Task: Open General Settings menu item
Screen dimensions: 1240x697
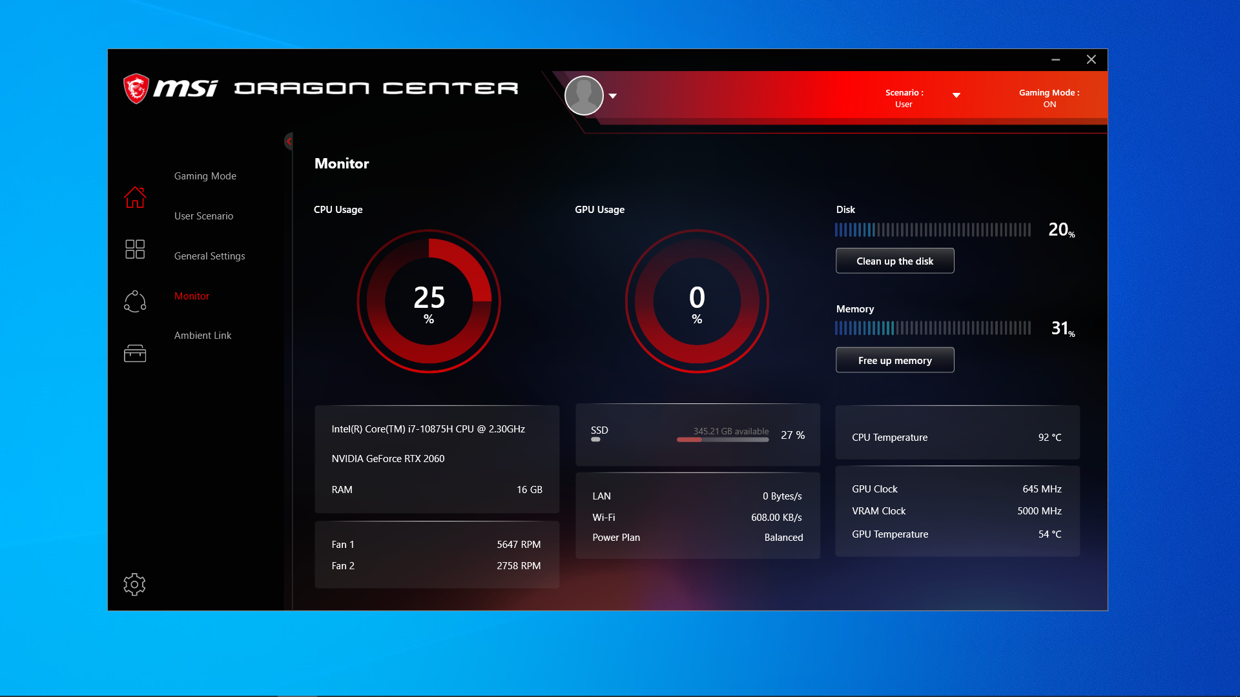Action: (210, 256)
